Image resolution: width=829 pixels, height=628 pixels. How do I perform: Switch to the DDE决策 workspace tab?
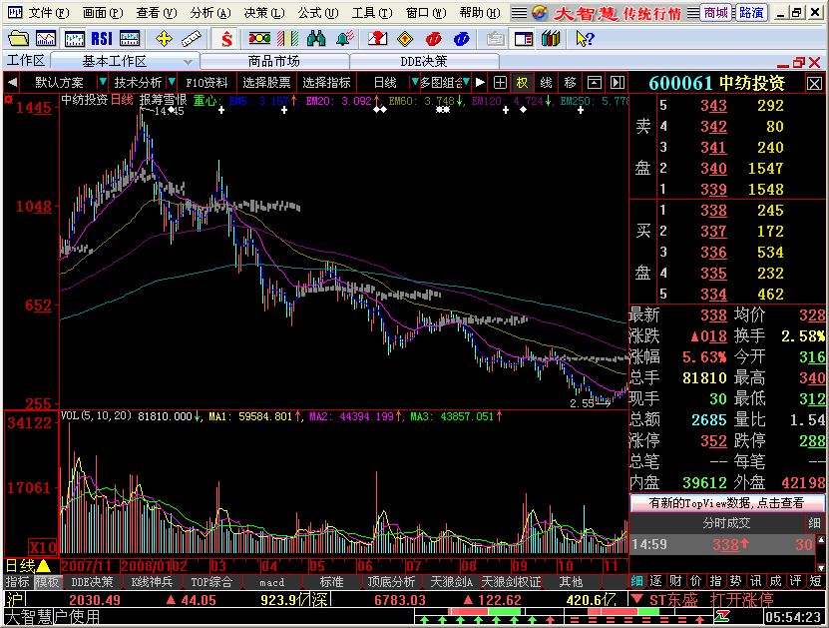[424, 61]
